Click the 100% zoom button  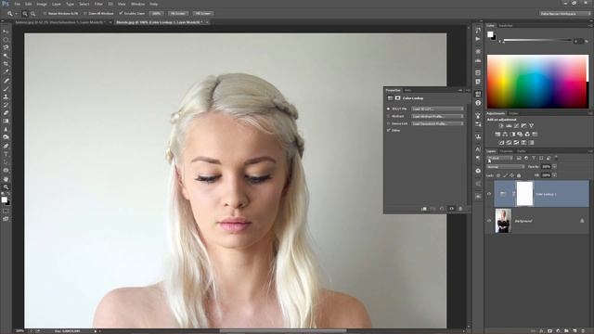(156, 14)
